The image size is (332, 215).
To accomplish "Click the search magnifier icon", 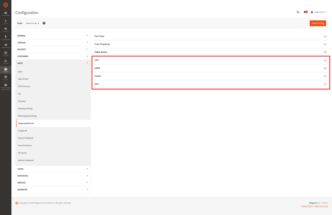I will (298, 12).
